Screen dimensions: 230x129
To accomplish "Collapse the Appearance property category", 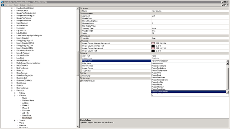I will pos(81,13).
